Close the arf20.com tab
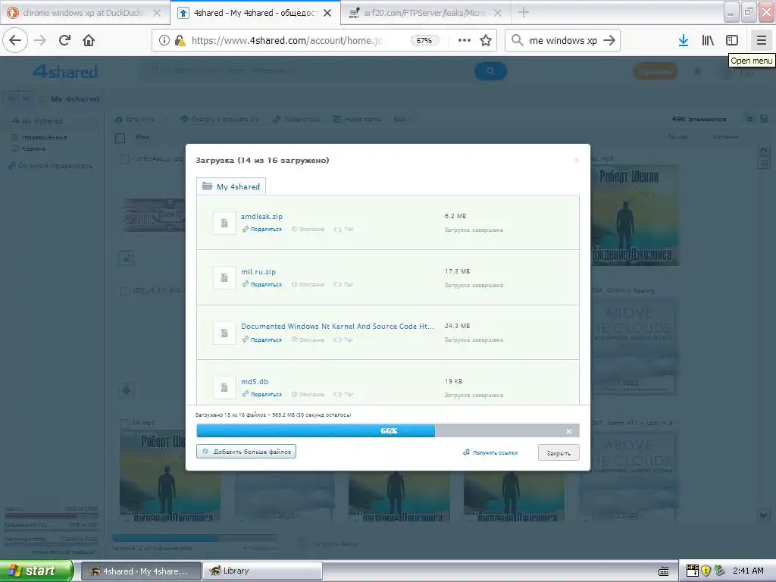This screenshot has width=776, height=582. [x=498, y=13]
